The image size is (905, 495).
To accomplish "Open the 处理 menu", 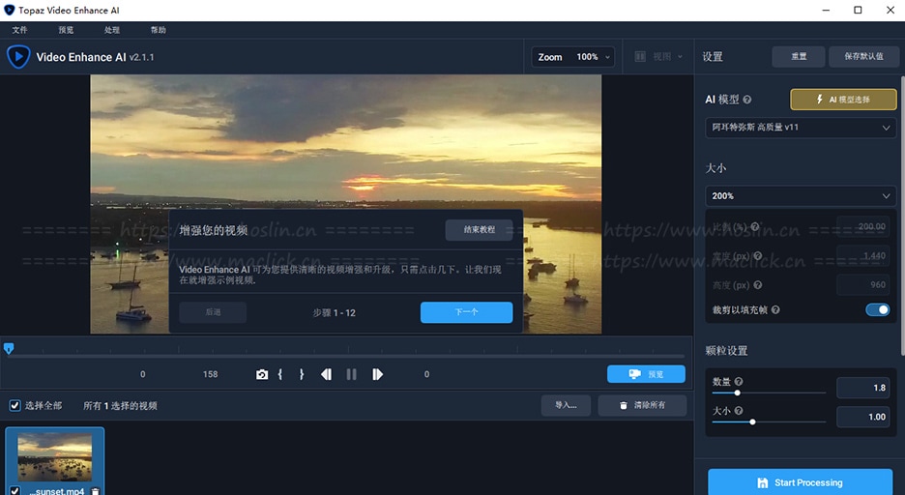I will coord(112,30).
